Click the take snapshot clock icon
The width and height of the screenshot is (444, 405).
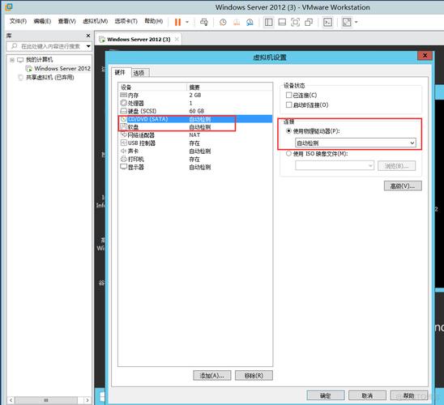click(223, 22)
